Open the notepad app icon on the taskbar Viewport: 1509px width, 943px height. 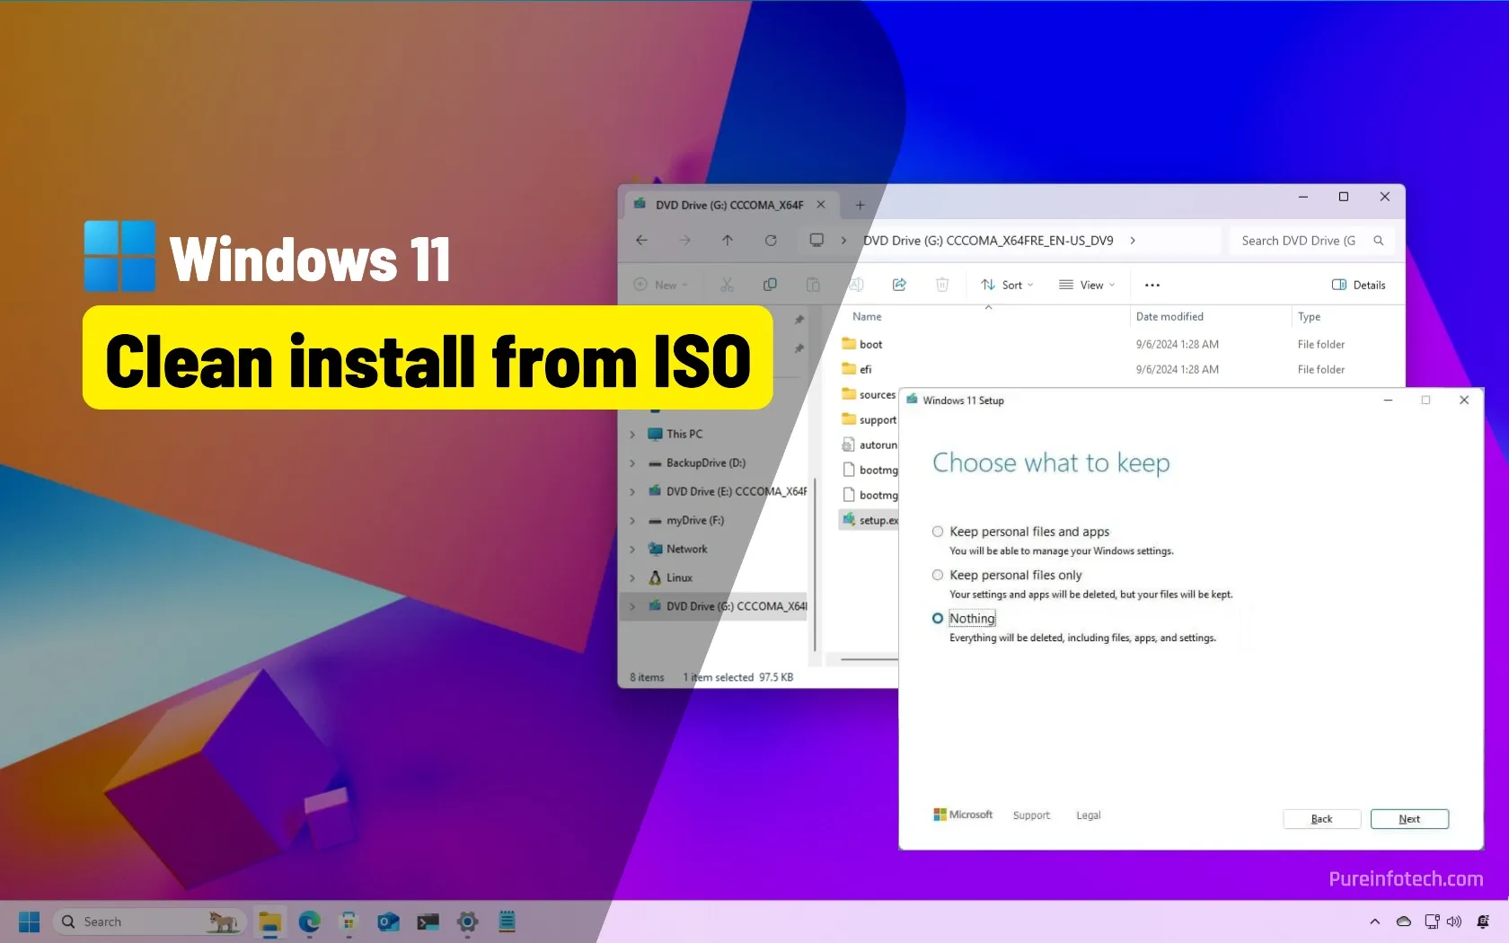click(507, 921)
